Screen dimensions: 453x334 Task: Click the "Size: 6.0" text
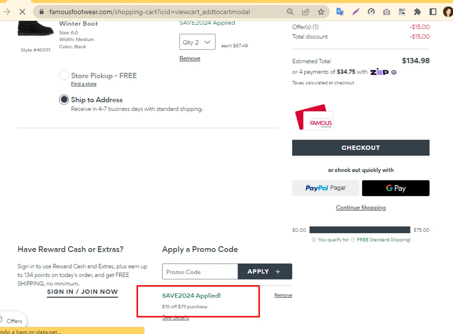pos(69,33)
